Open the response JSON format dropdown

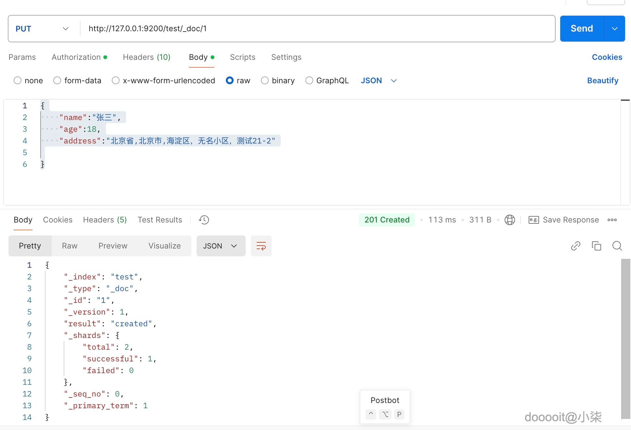(x=221, y=246)
